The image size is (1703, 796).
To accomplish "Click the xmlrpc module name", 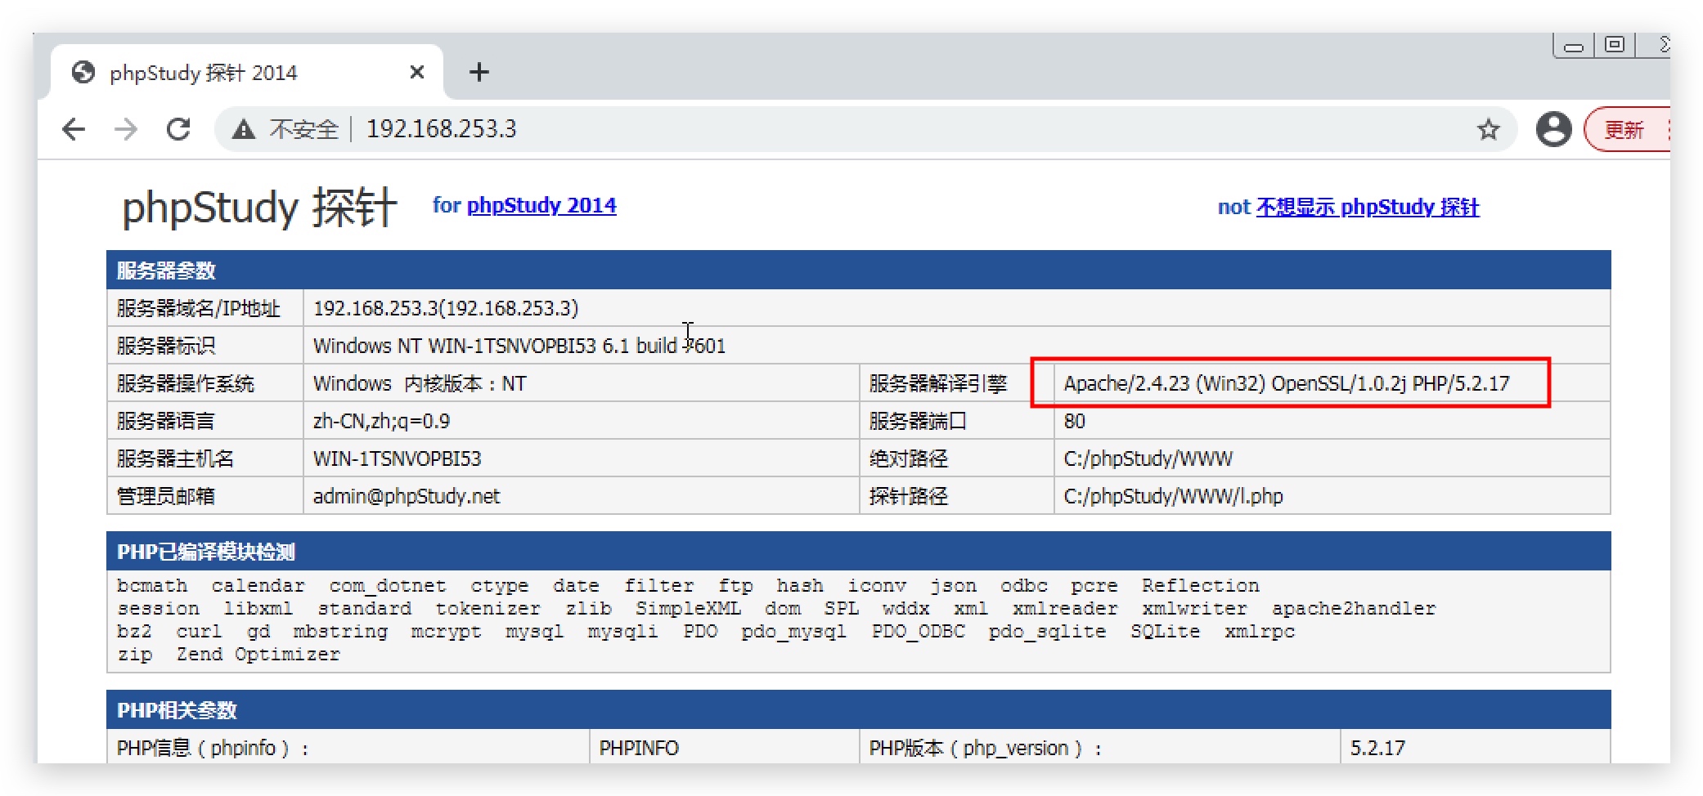I will coord(1260,632).
